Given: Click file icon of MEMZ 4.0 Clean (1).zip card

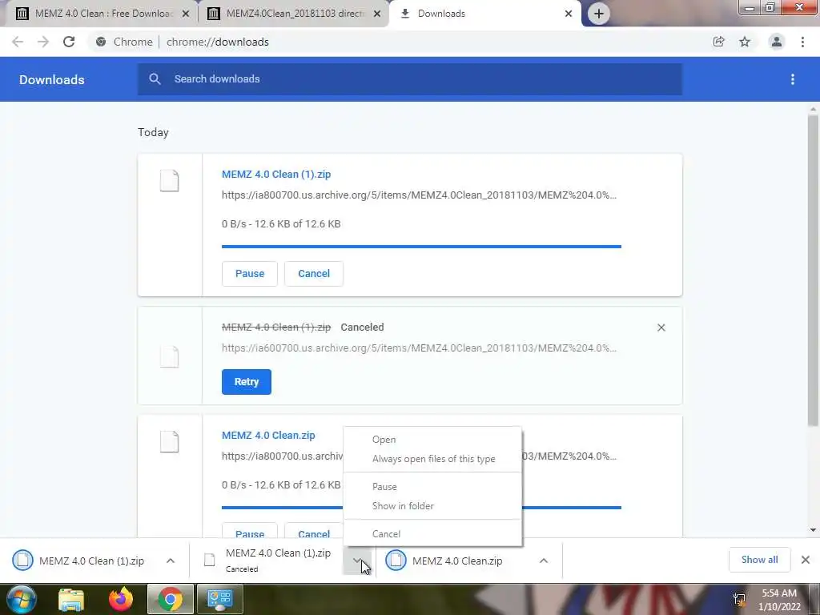Looking at the screenshot, I should click(170, 181).
